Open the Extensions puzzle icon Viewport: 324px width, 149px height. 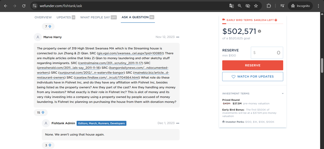(x=269, y=6)
